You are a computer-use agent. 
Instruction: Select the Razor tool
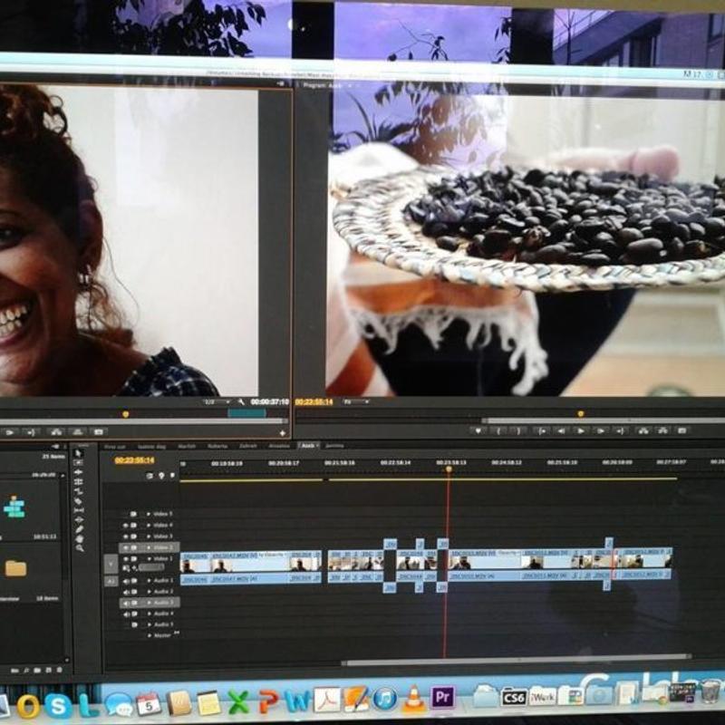(78, 501)
